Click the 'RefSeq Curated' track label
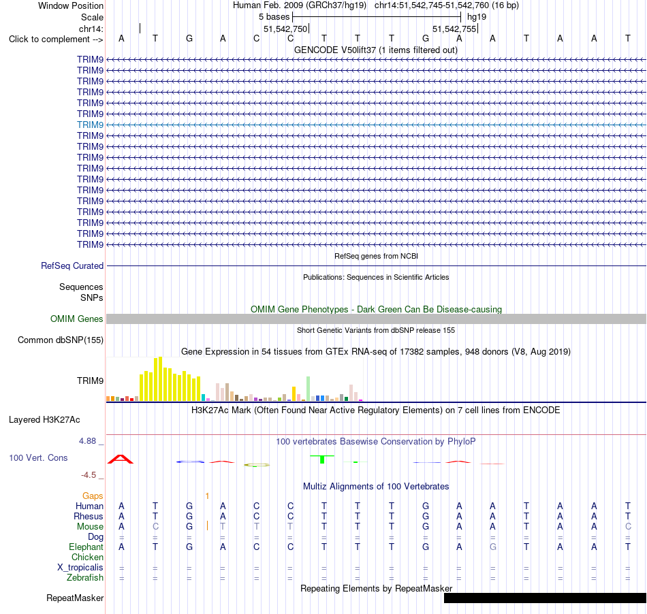The height and width of the screenshot is (614, 647). point(72,266)
